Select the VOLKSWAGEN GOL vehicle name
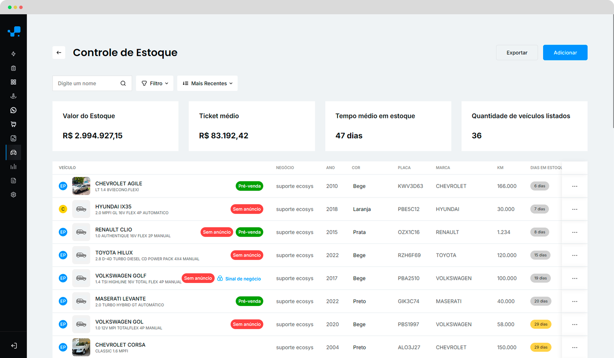Viewport: 614px width, 358px height. tap(119, 322)
